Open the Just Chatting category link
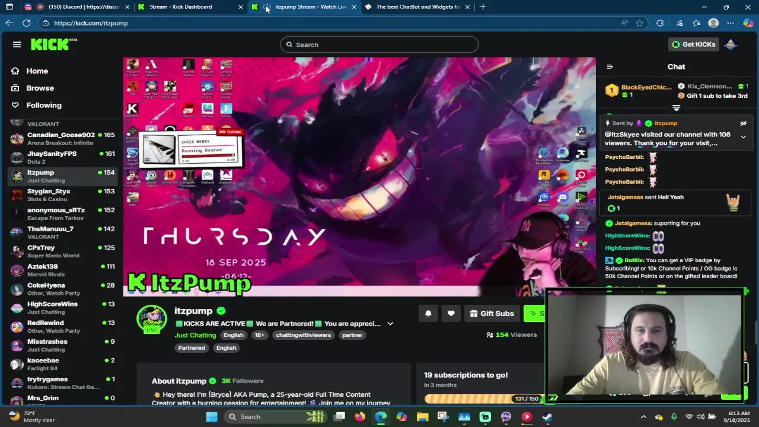The width and height of the screenshot is (759, 427). tap(195, 335)
